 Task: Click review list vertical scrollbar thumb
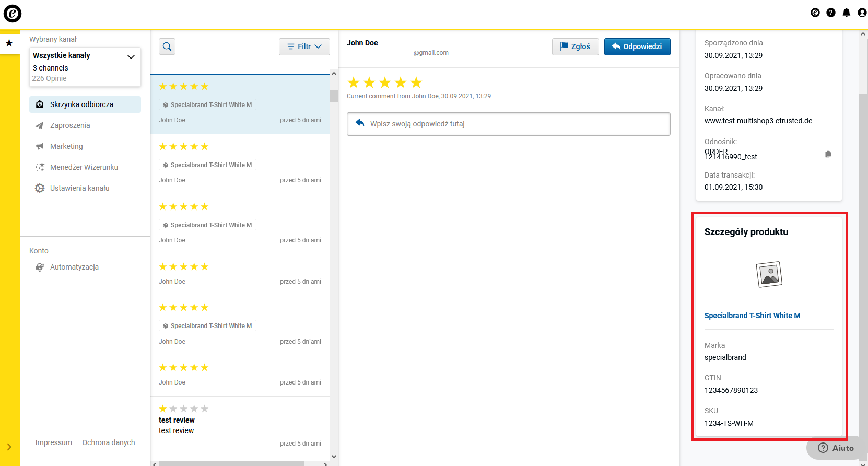click(x=334, y=96)
